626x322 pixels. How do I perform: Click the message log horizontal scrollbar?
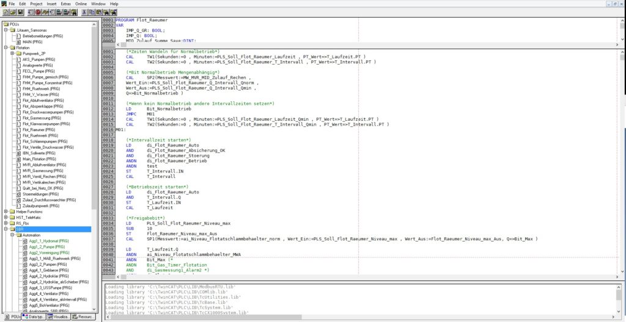point(359,317)
